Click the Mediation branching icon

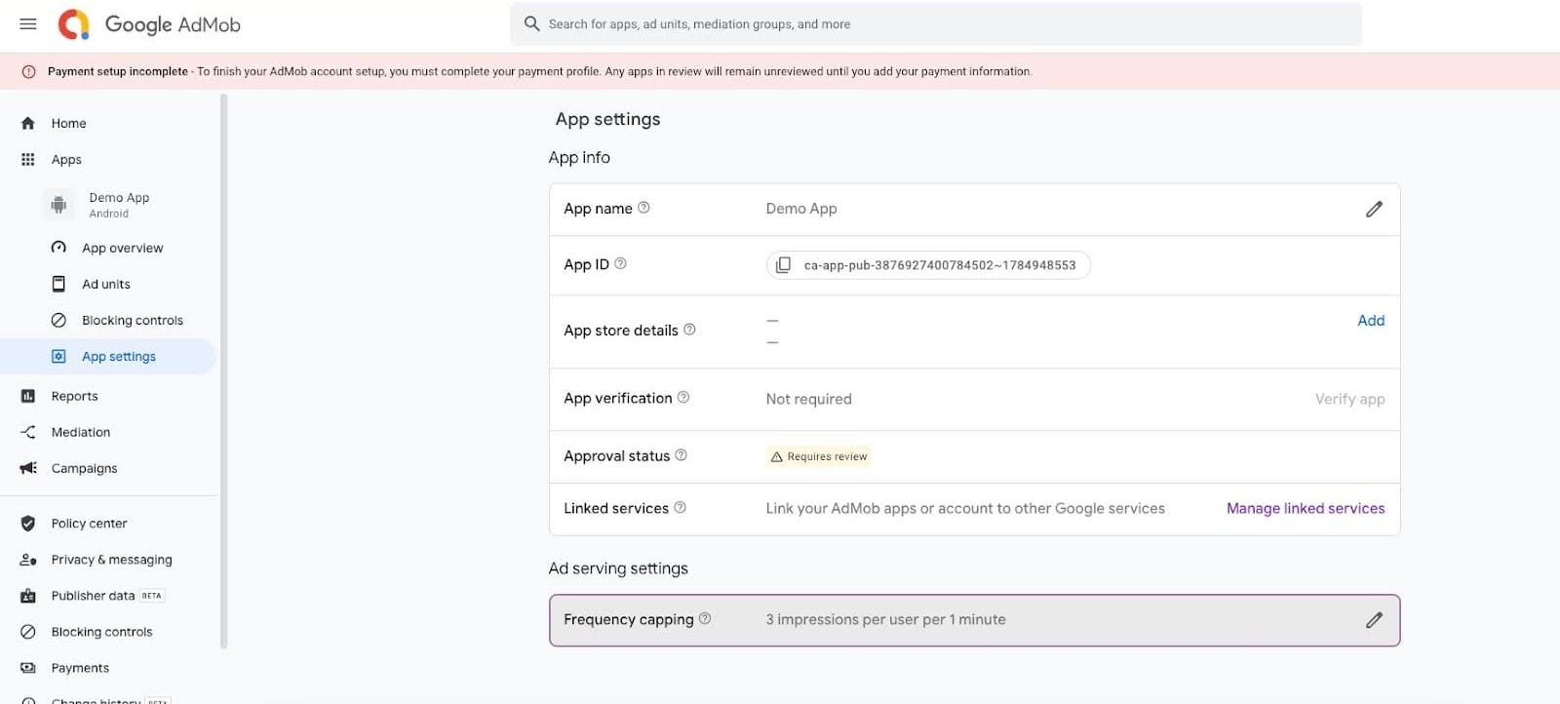(x=28, y=432)
